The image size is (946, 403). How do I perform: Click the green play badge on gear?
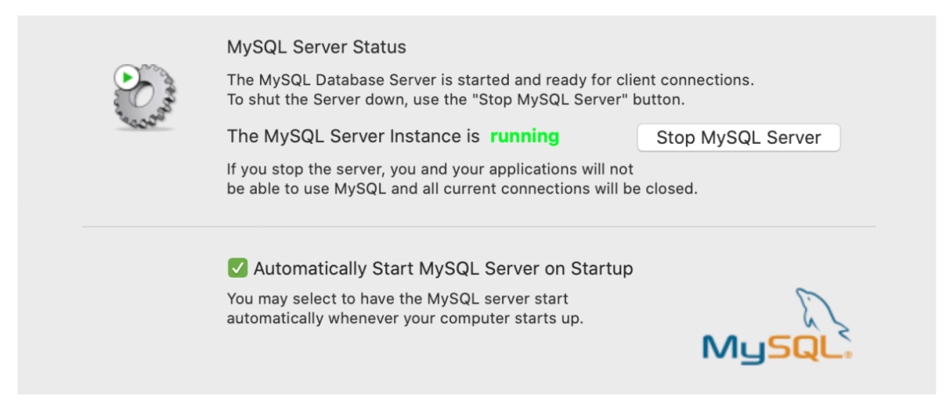(127, 77)
